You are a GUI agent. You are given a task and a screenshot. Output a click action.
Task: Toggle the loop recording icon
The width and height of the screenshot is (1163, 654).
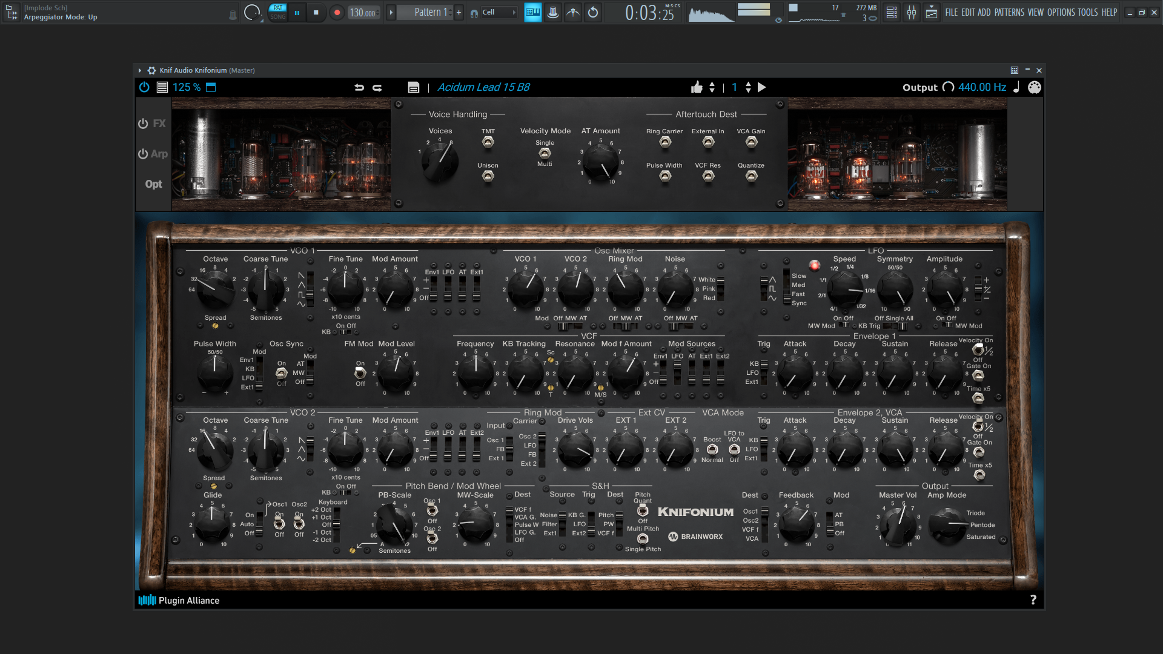tap(593, 12)
